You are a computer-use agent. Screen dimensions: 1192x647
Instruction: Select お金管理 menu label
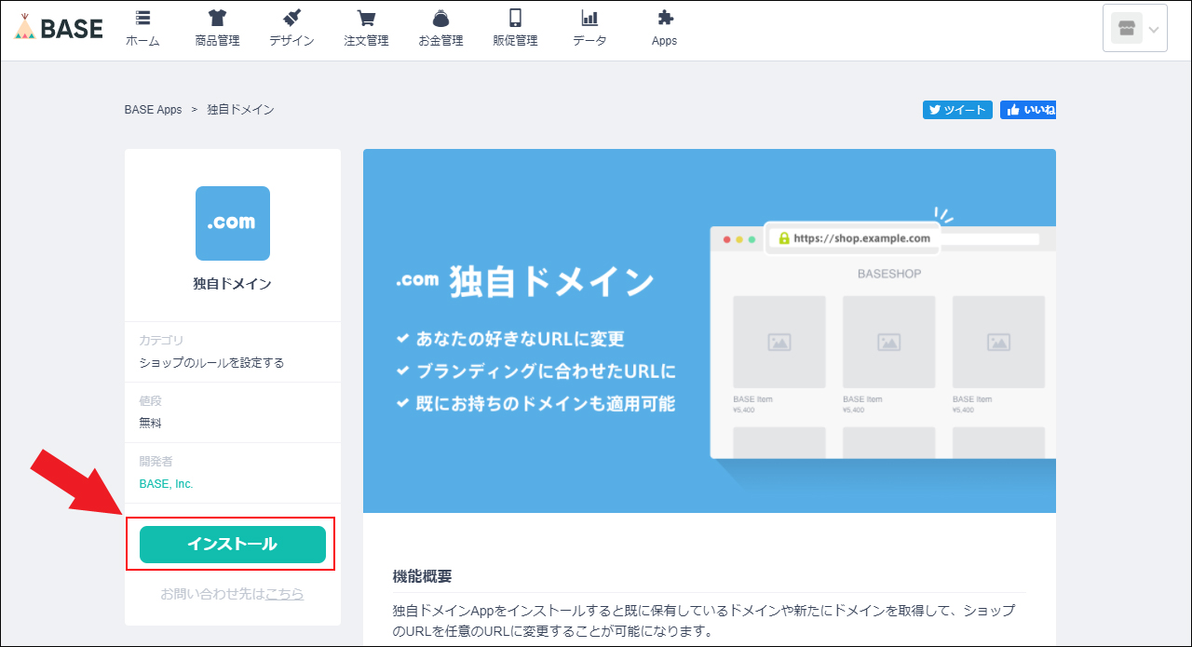(440, 41)
